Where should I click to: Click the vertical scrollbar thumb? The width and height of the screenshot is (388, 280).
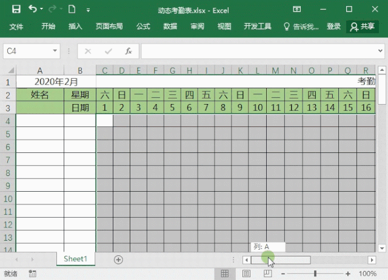[x=382, y=90]
